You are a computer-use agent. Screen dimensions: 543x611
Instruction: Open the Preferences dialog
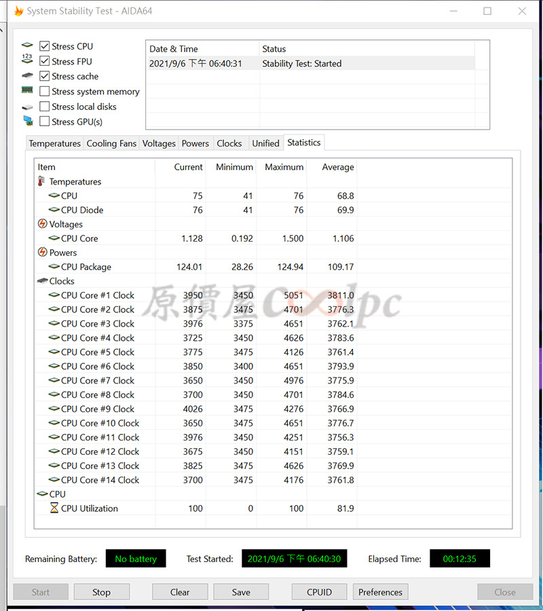pyautogui.click(x=381, y=592)
